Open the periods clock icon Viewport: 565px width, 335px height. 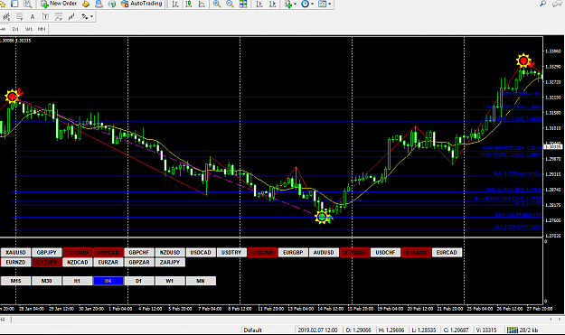pyautogui.click(x=306, y=4)
